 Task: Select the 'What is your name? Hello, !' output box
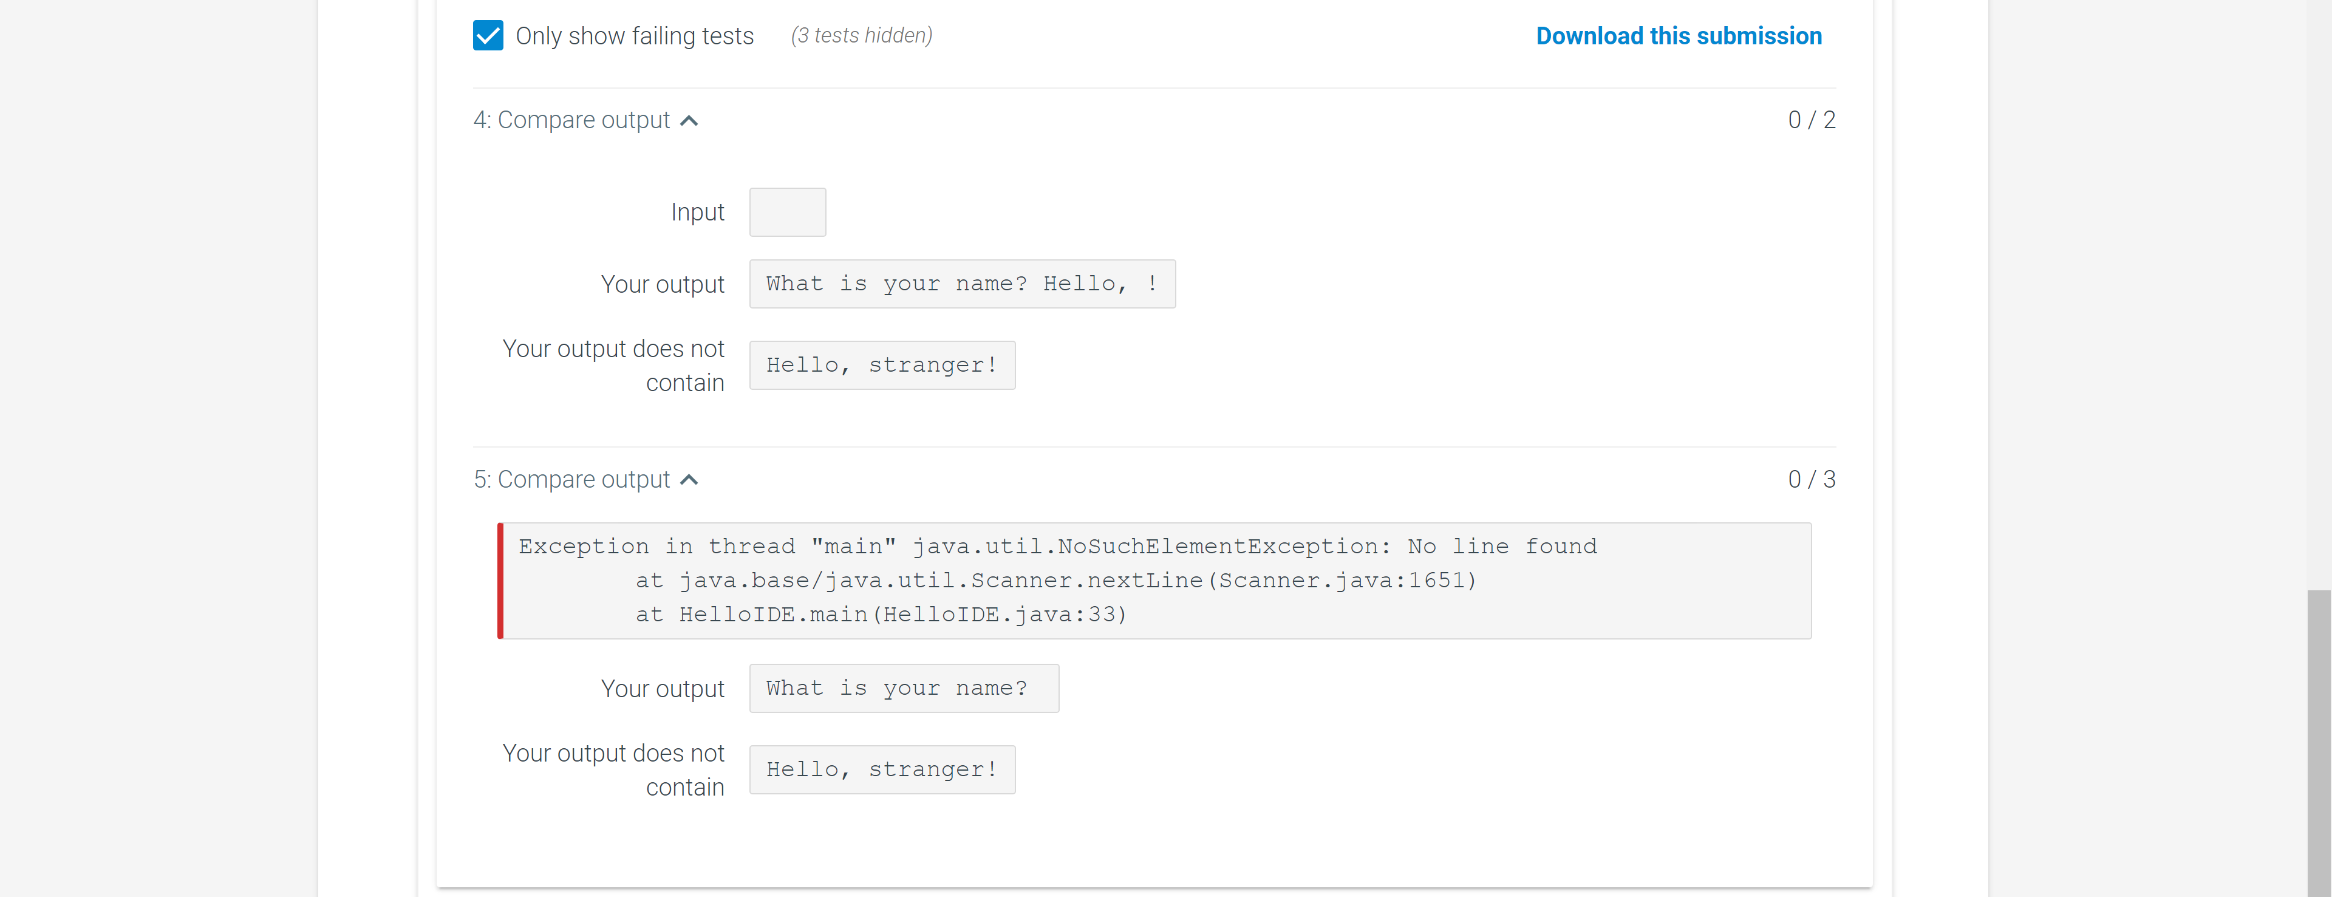[x=961, y=284]
